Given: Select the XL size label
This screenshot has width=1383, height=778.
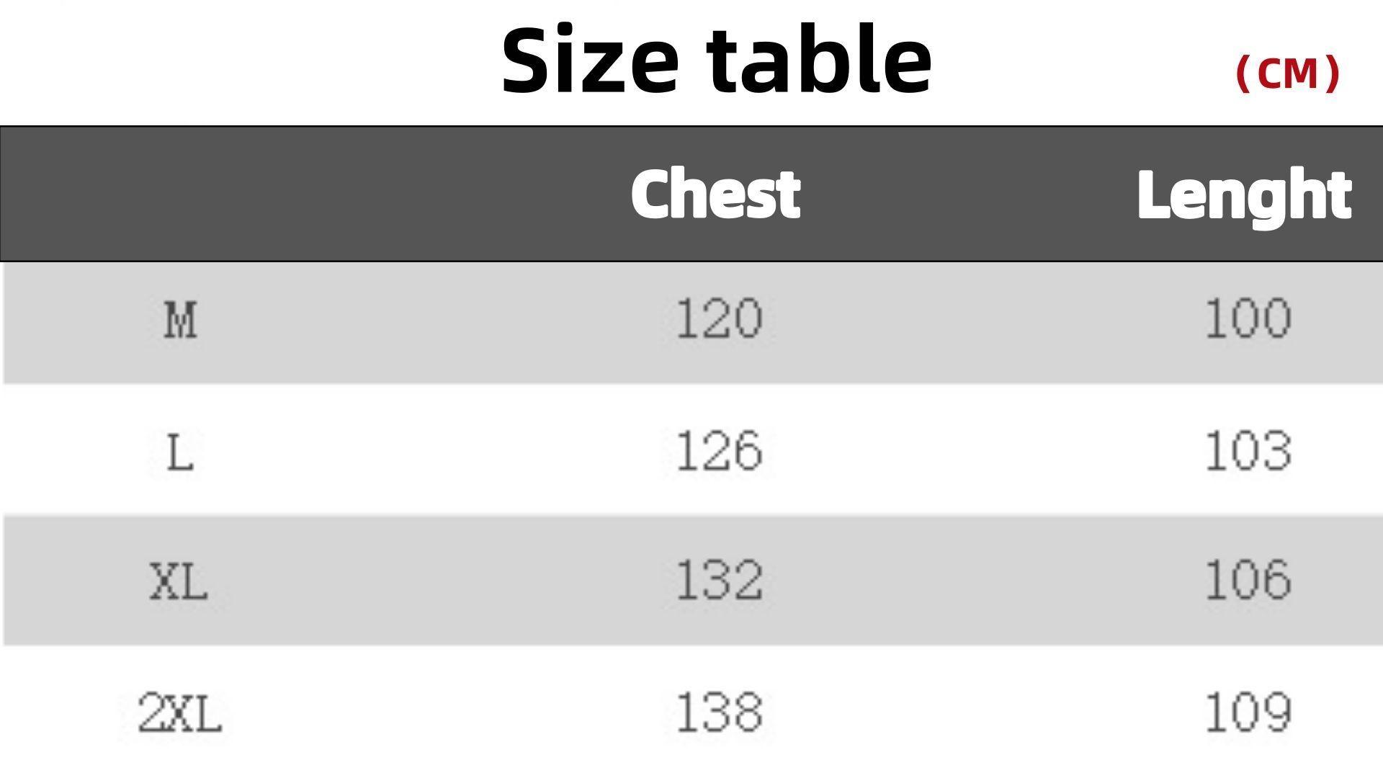Looking at the screenshot, I should 179,581.
